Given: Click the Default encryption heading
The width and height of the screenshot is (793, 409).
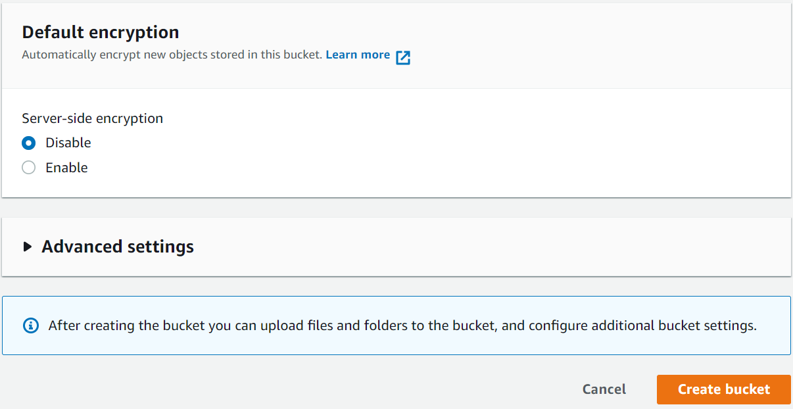Looking at the screenshot, I should coord(100,32).
